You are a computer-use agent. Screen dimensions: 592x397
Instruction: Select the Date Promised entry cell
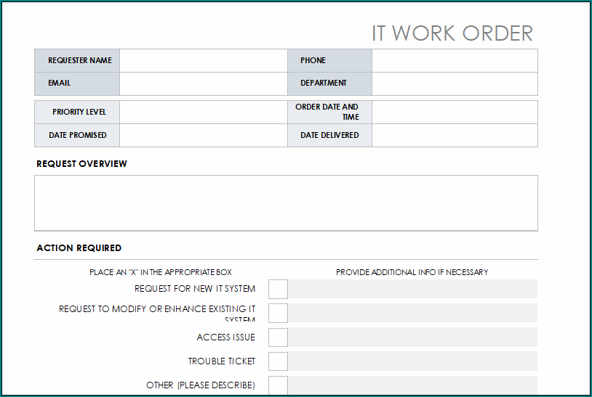coord(204,136)
